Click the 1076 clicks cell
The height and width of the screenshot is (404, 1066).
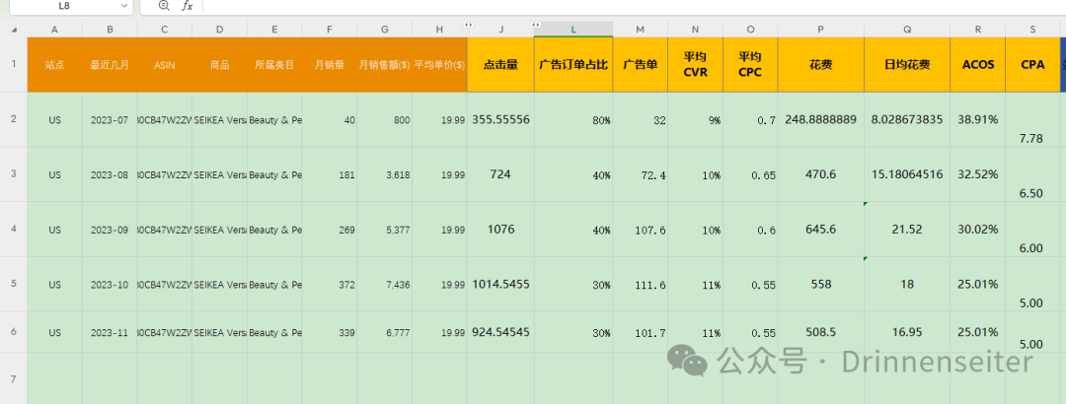click(501, 230)
